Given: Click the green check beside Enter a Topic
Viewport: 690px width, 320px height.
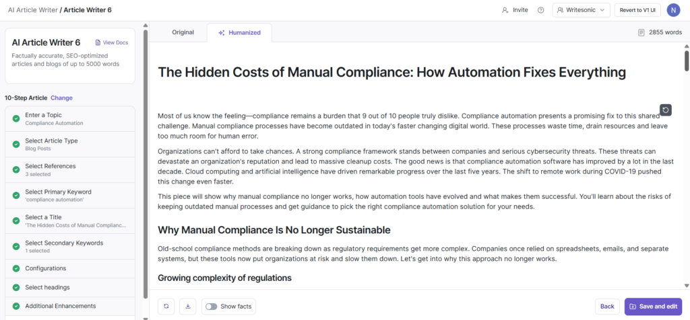Looking at the screenshot, I should tap(16, 118).
